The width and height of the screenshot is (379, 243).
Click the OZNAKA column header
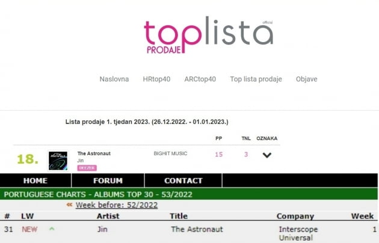[x=267, y=138]
